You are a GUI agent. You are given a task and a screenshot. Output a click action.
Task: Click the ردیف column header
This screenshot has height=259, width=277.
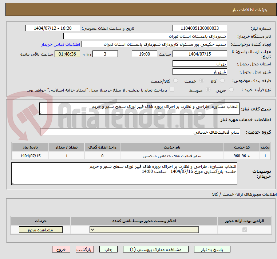265,147
